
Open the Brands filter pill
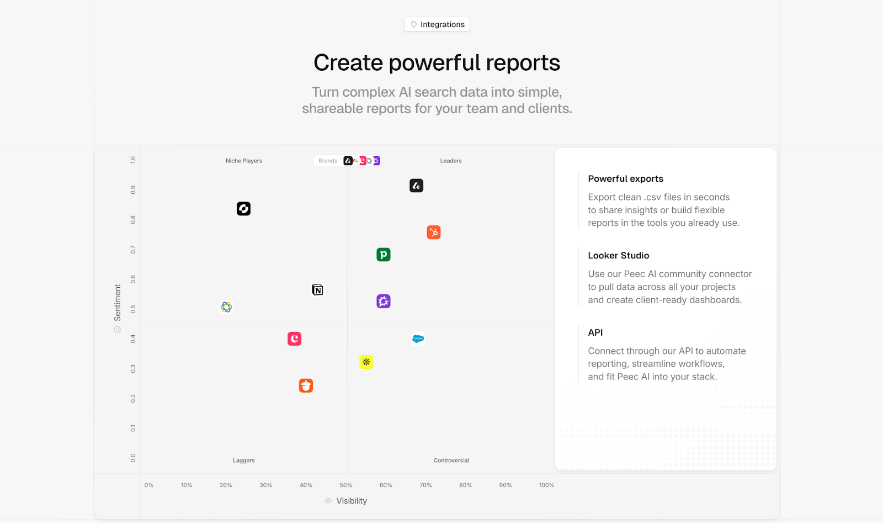(328, 161)
